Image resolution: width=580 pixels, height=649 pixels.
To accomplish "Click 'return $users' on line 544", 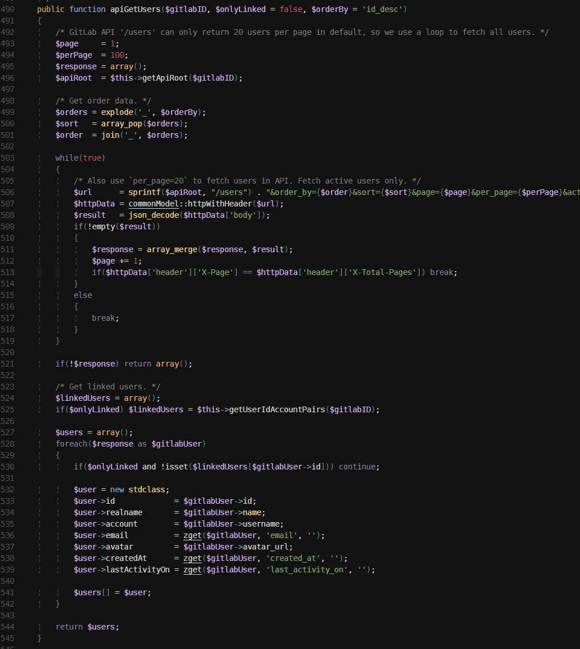I will [x=87, y=627].
